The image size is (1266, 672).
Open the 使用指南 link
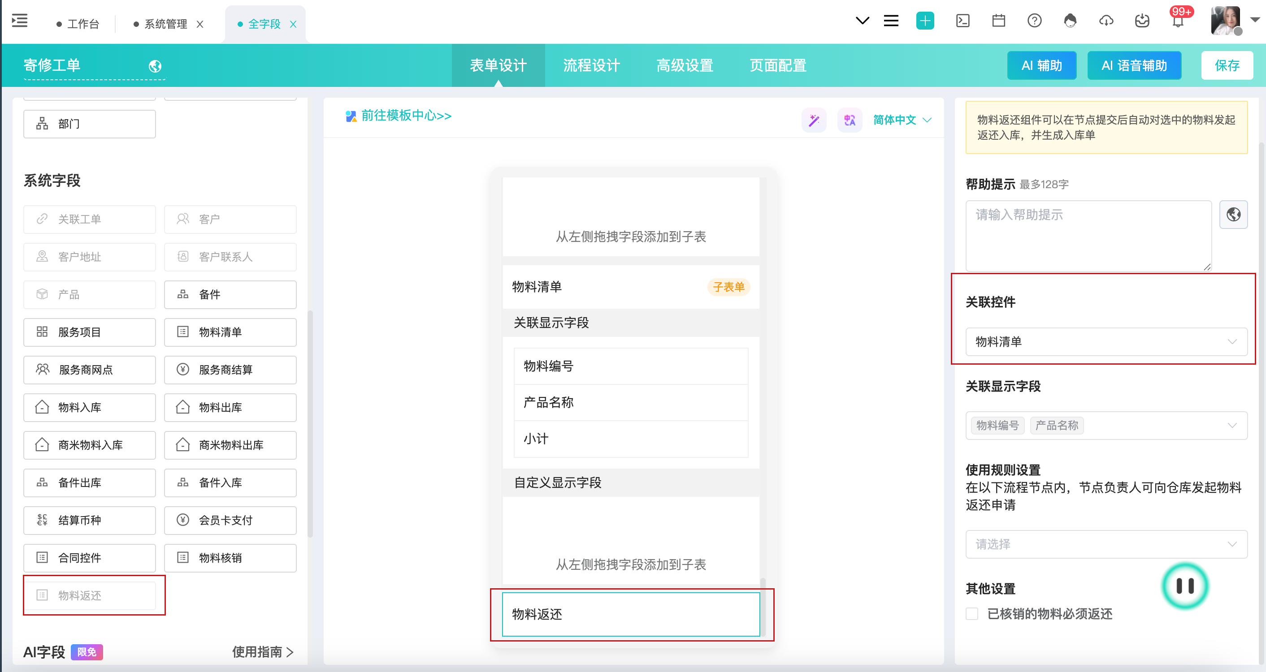[263, 652]
